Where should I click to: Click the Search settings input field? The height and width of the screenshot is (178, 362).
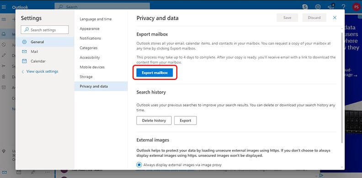tap(45, 30)
